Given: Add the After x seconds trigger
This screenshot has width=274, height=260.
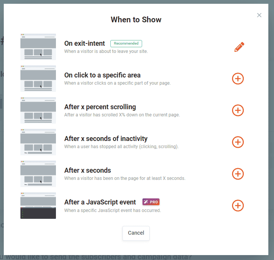Looking at the screenshot, I should pos(238,174).
